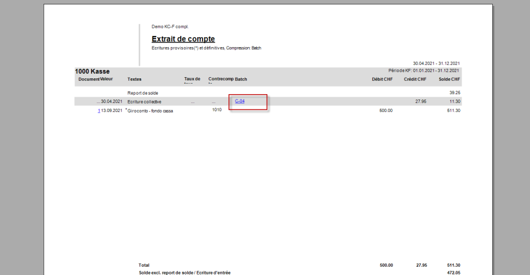Click the 'Contrecomp' column header
The image size is (530, 275).
click(221, 79)
